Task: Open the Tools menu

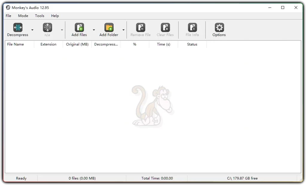Action: pos(40,16)
